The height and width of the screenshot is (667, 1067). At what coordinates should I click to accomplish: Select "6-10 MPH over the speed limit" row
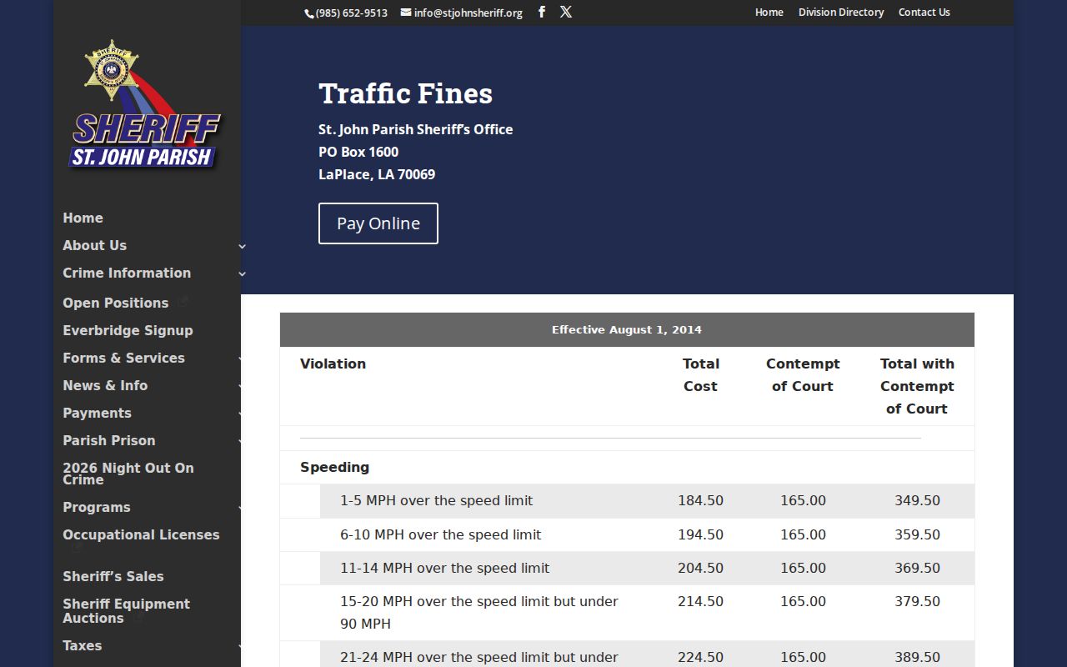coord(627,534)
